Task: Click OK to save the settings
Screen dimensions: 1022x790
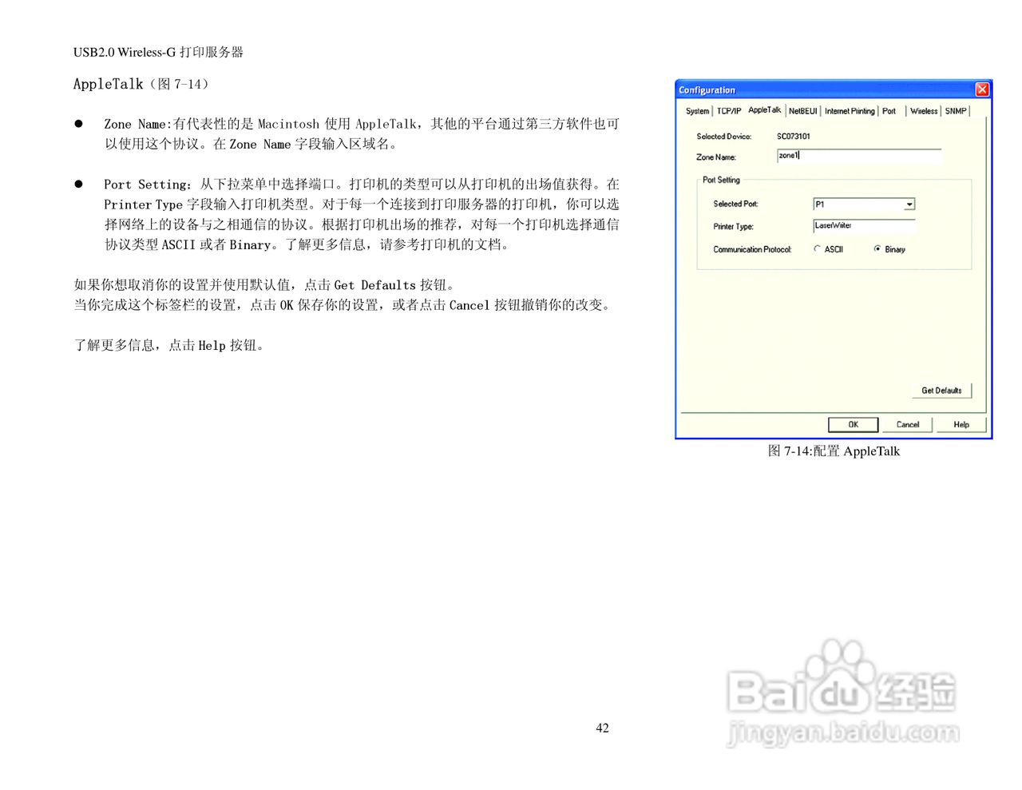Action: (x=853, y=424)
